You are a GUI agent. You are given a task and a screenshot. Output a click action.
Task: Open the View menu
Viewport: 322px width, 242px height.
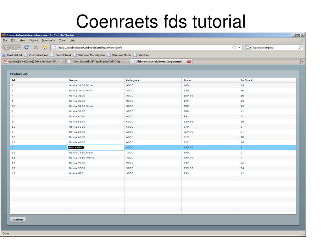click(x=22, y=40)
